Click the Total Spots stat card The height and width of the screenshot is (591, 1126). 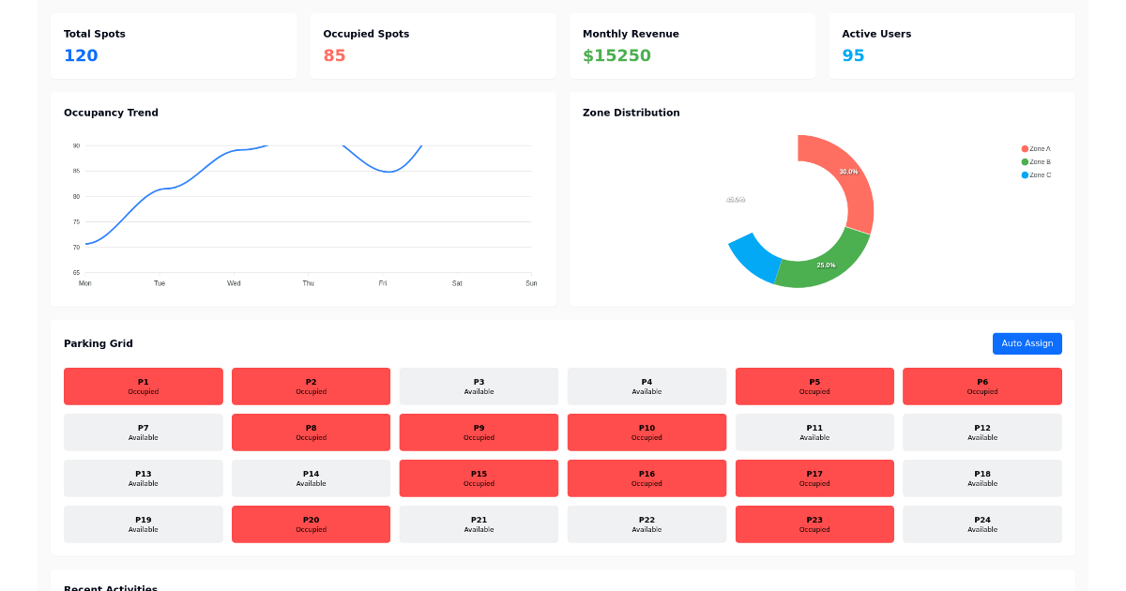174,45
